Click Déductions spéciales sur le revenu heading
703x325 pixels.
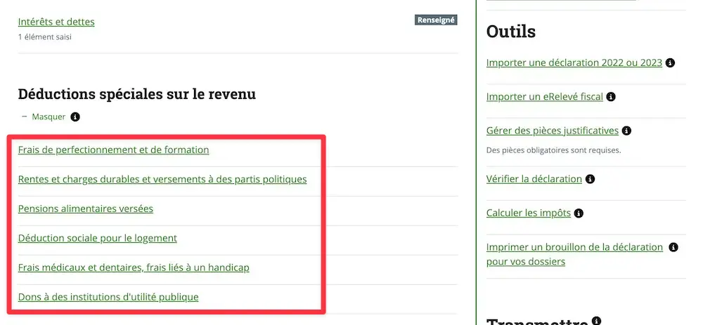137,95
